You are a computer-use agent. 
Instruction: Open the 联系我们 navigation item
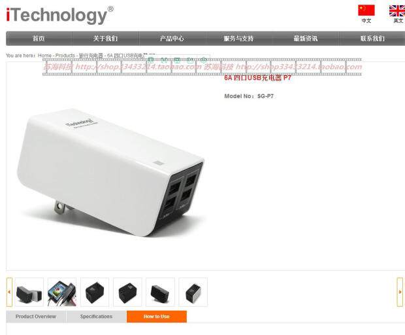(x=372, y=39)
